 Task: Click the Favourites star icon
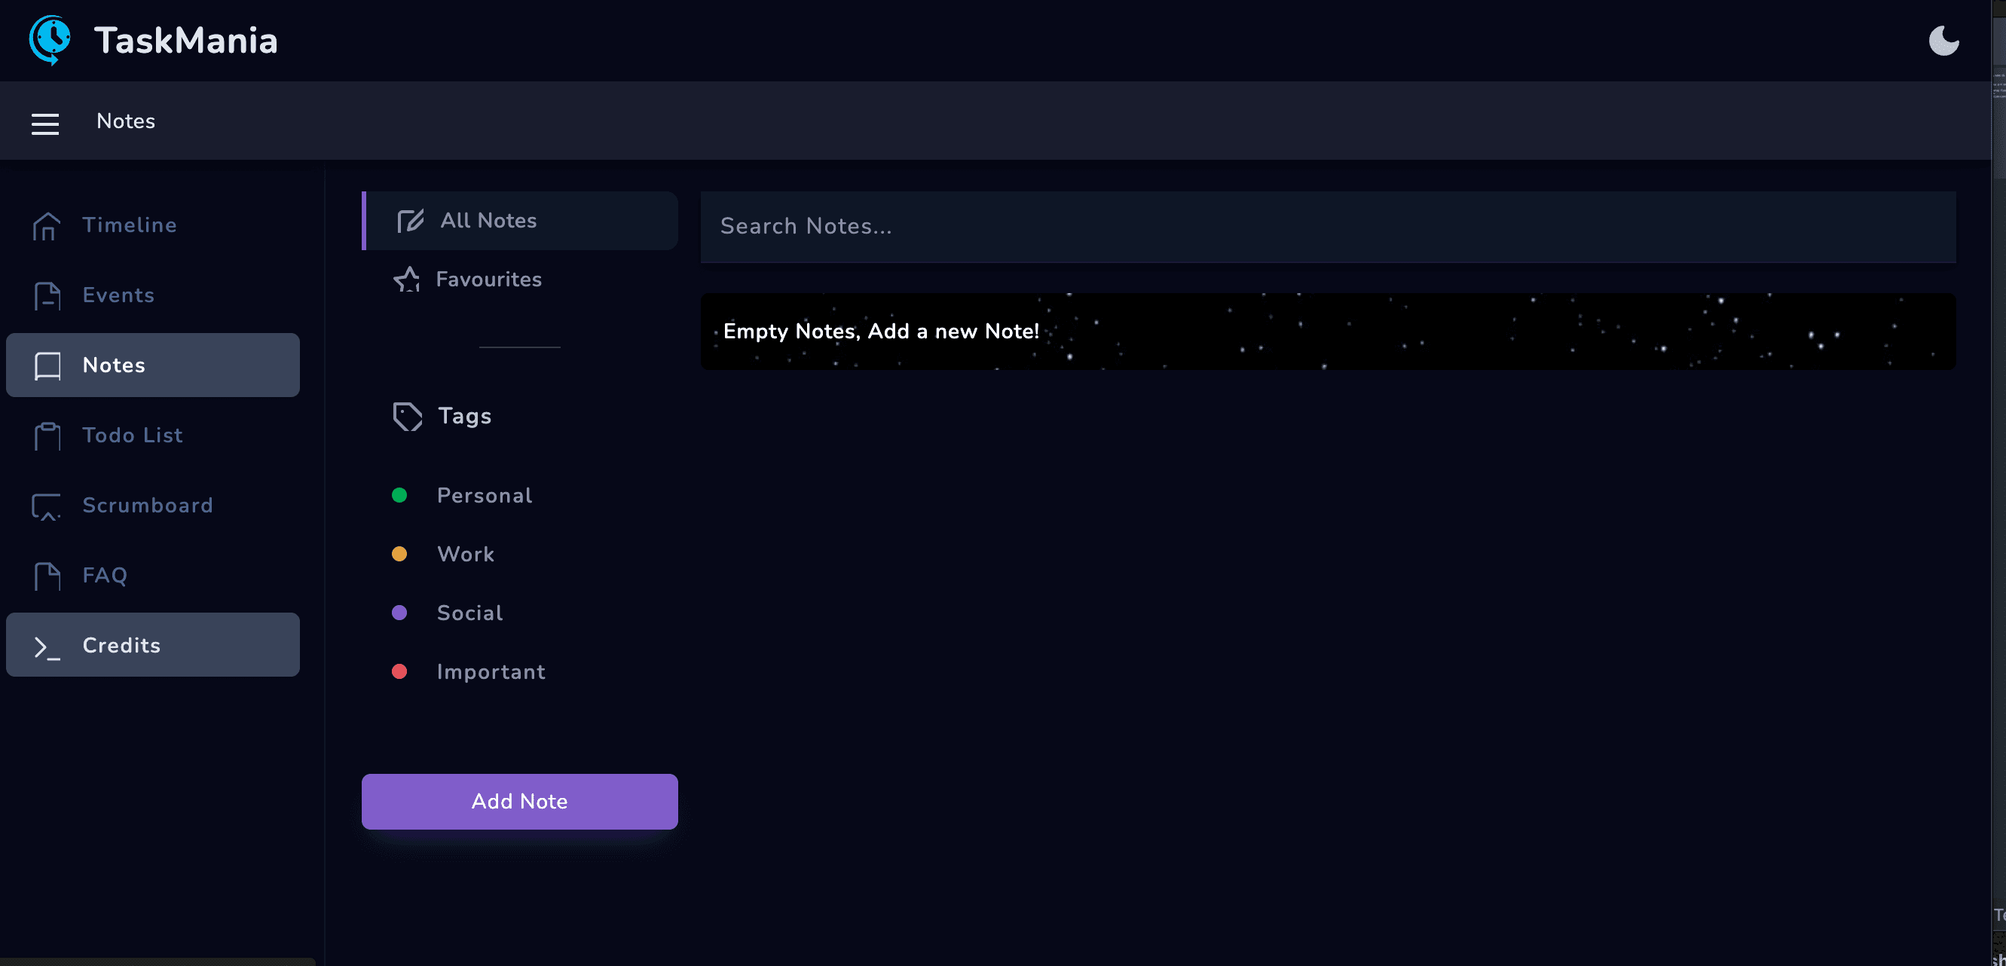coord(406,280)
